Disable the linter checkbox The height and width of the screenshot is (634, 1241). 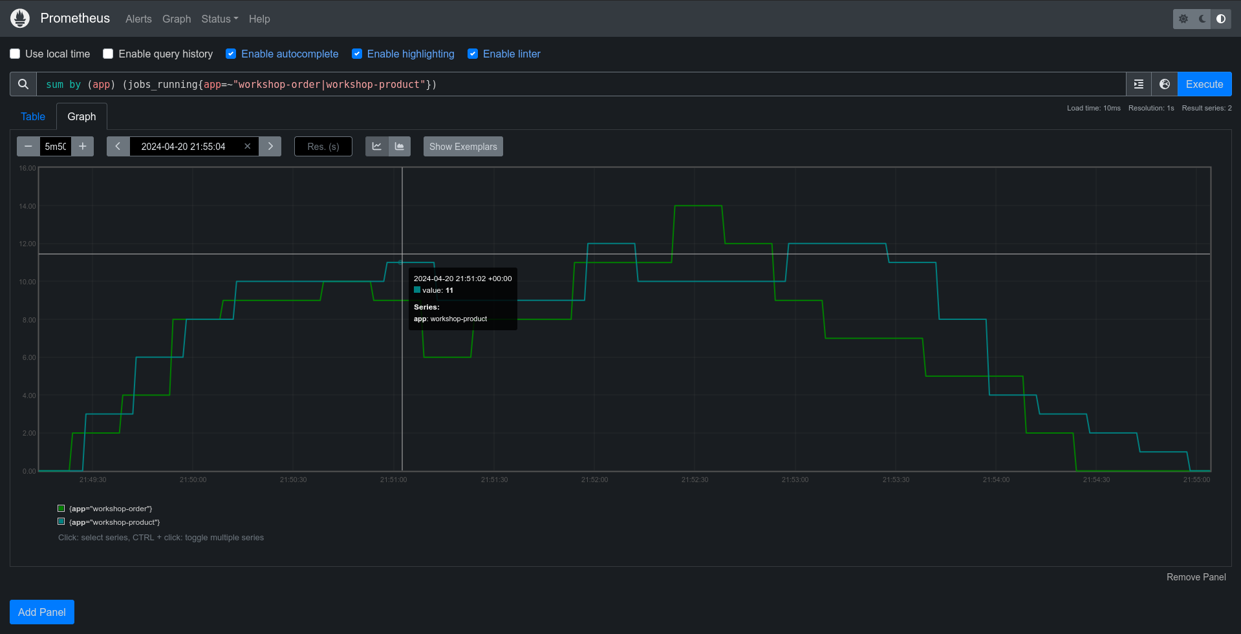click(473, 54)
